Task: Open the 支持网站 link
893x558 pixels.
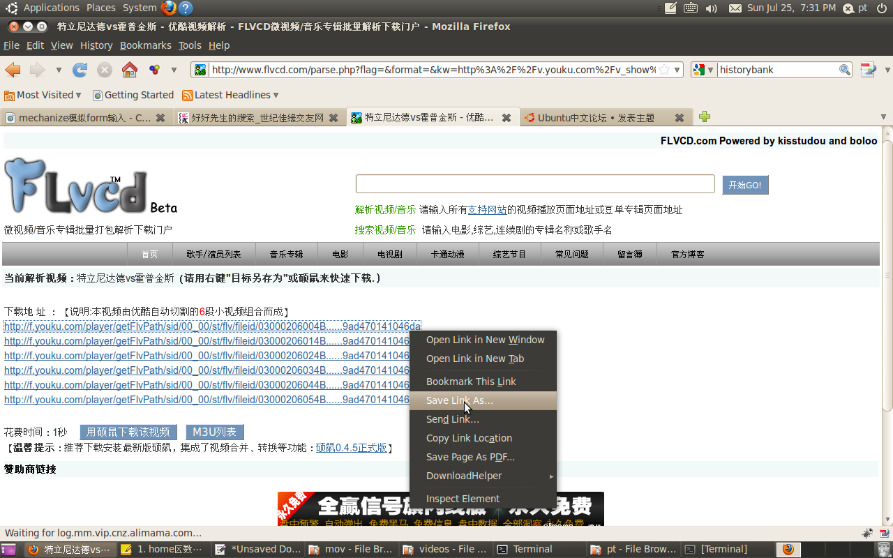Action: tap(487, 210)
